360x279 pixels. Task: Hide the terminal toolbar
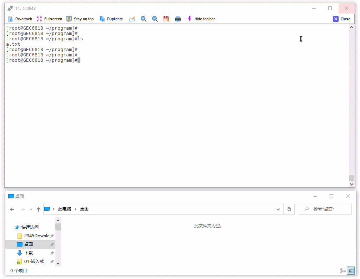(201, 19)
